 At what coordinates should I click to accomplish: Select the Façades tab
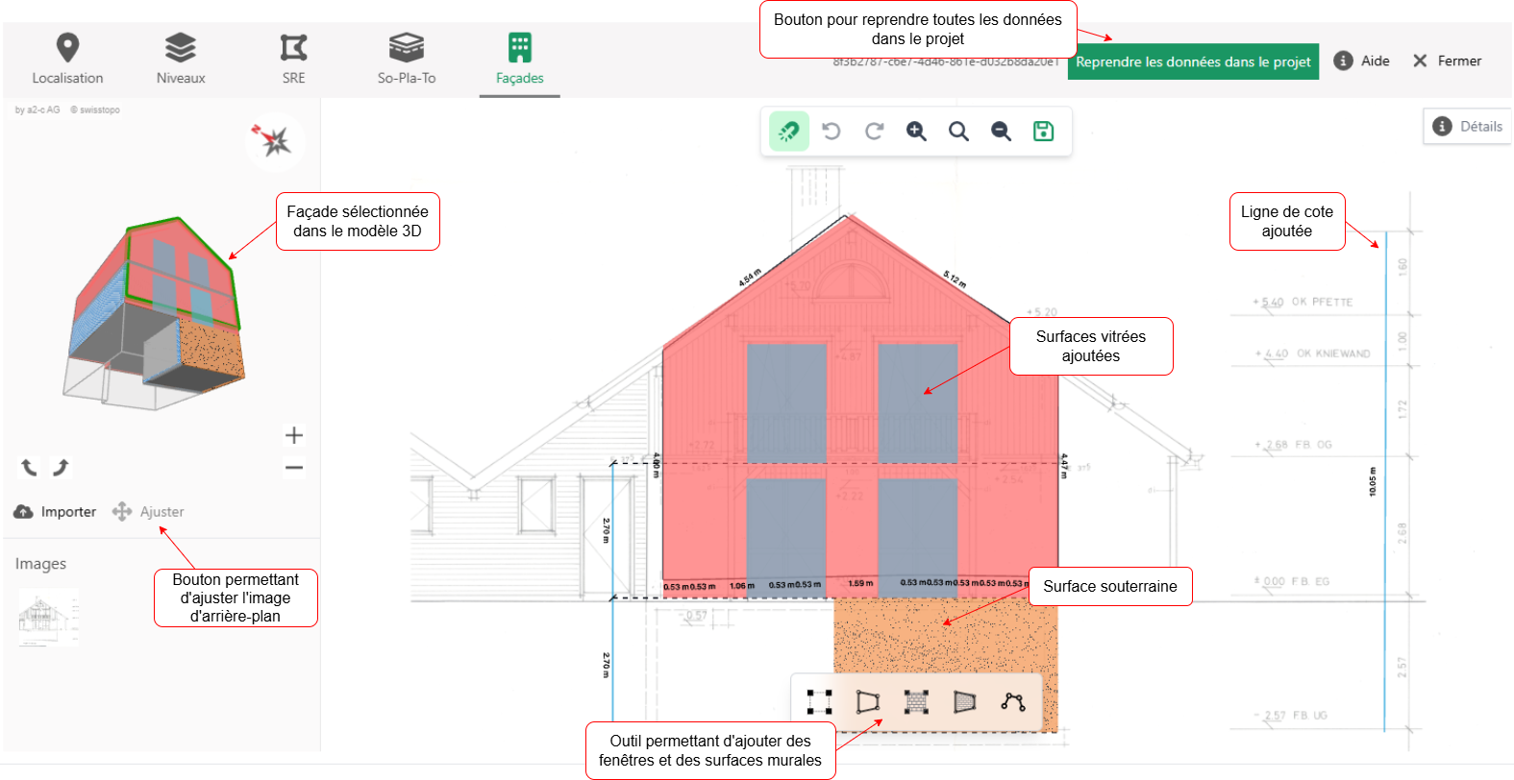coord(520,60)
